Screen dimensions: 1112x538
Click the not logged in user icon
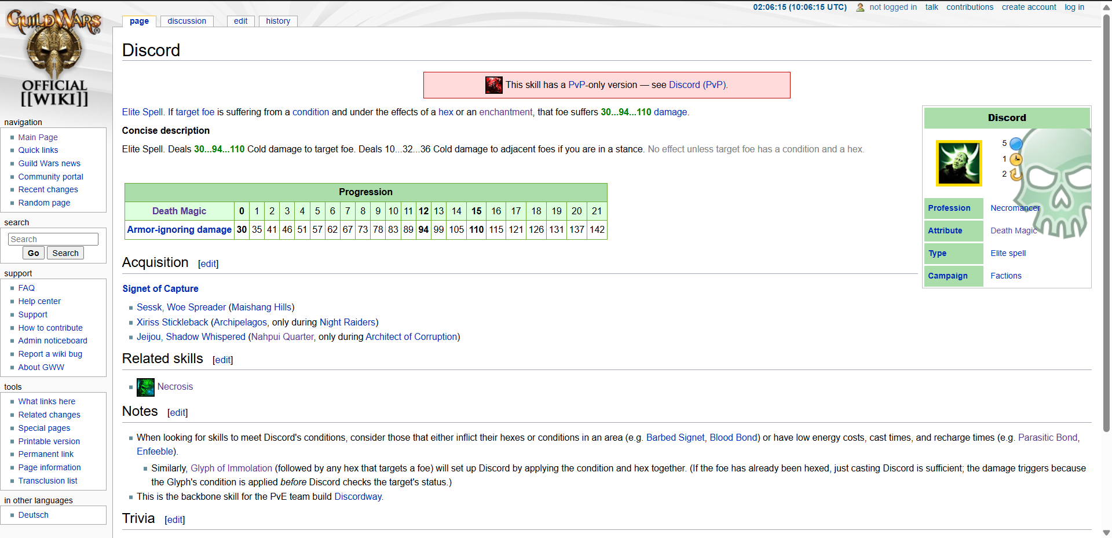click(x=860, y=8)
